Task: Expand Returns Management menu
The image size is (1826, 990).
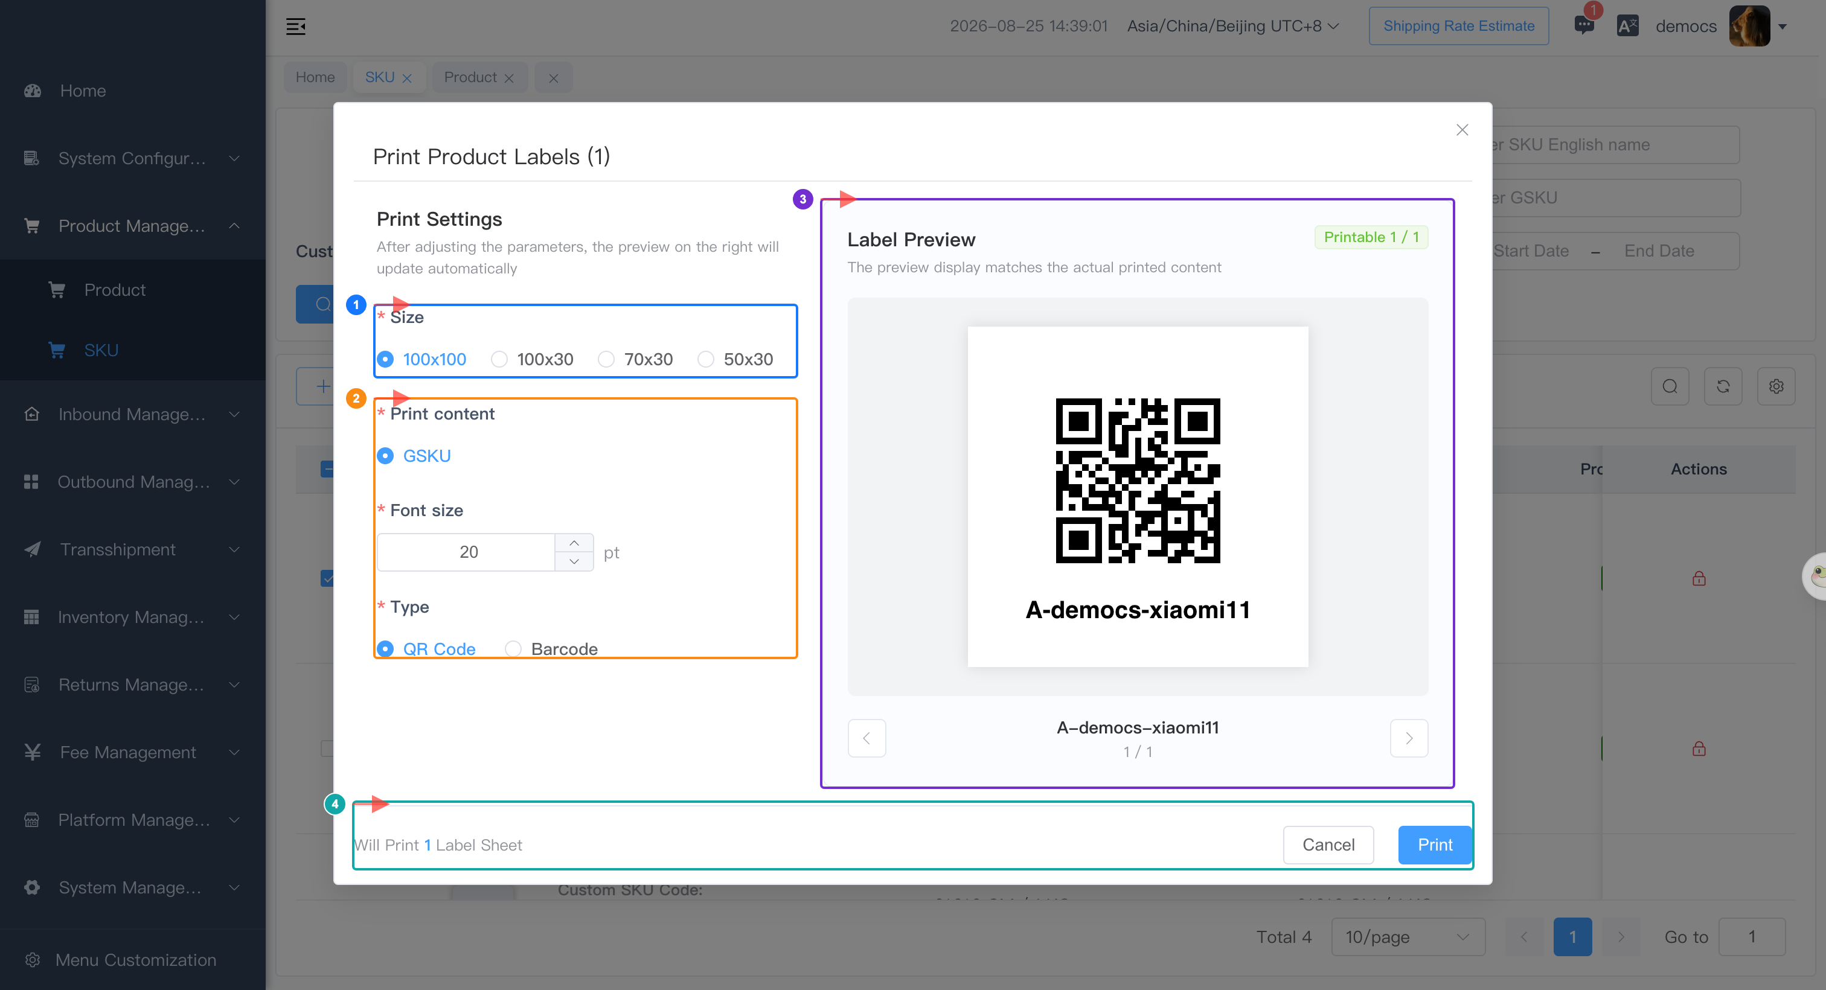Action: 235,685
